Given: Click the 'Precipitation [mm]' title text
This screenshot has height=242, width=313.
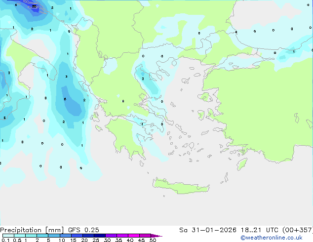Looking at the screenshot, I should (32, 230).
